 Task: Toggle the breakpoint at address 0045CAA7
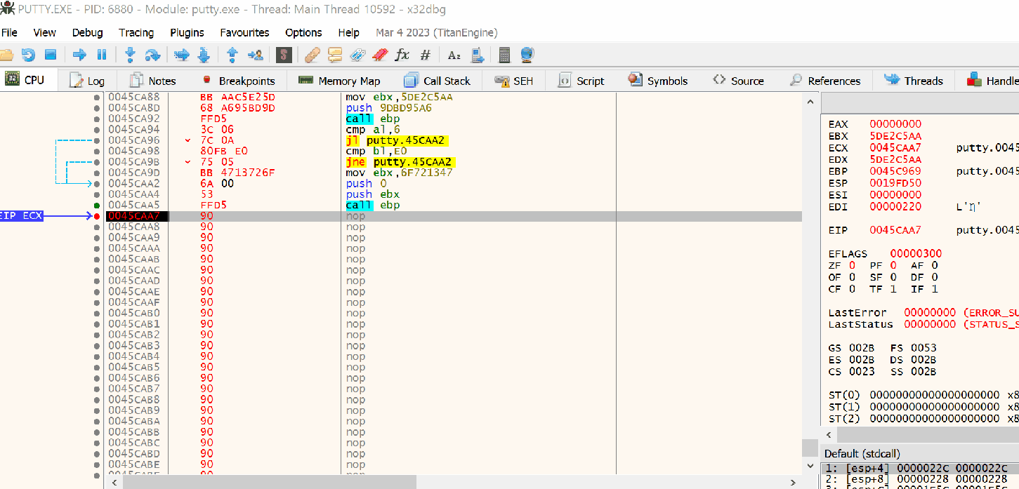(x=96, y=216)
